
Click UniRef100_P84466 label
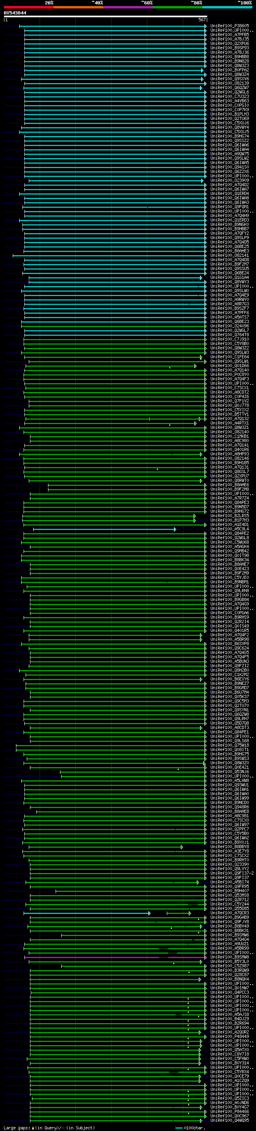(x=229, y=1112)
